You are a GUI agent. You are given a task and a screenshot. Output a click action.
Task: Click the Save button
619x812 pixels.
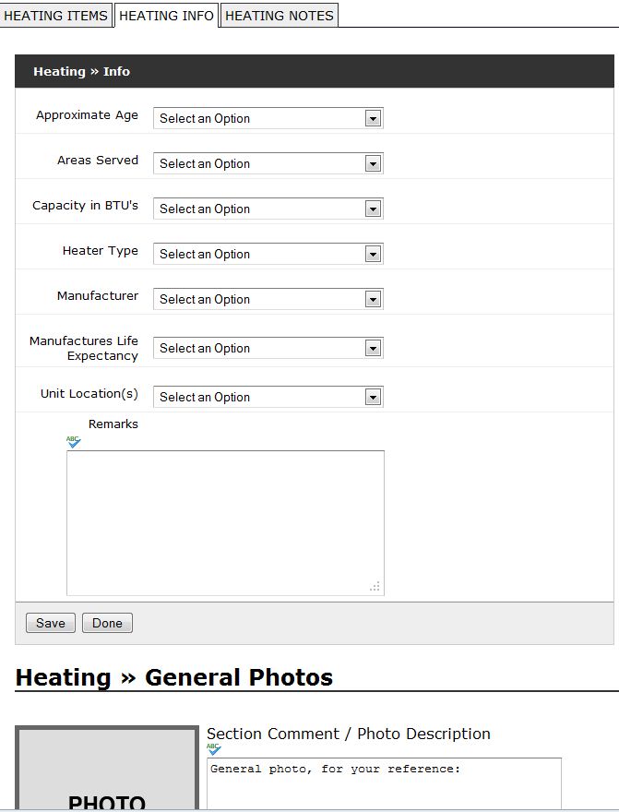51,623
